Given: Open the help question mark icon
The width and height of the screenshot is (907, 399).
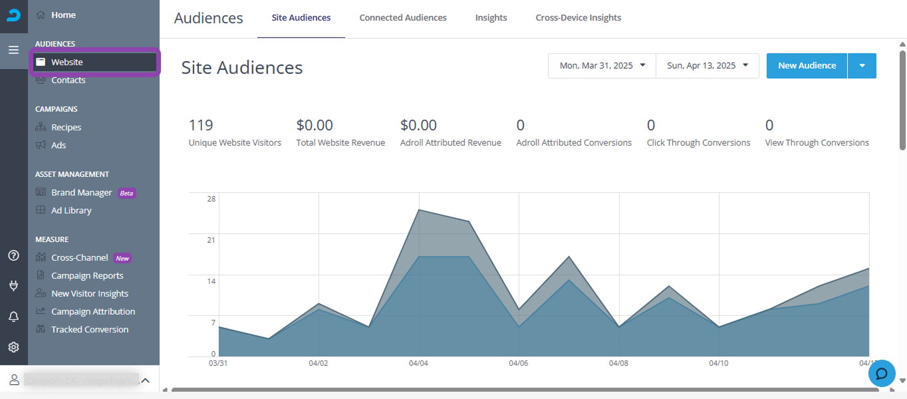Looking at the screenshot, I should pyautogui.click(x=13, y=255).
